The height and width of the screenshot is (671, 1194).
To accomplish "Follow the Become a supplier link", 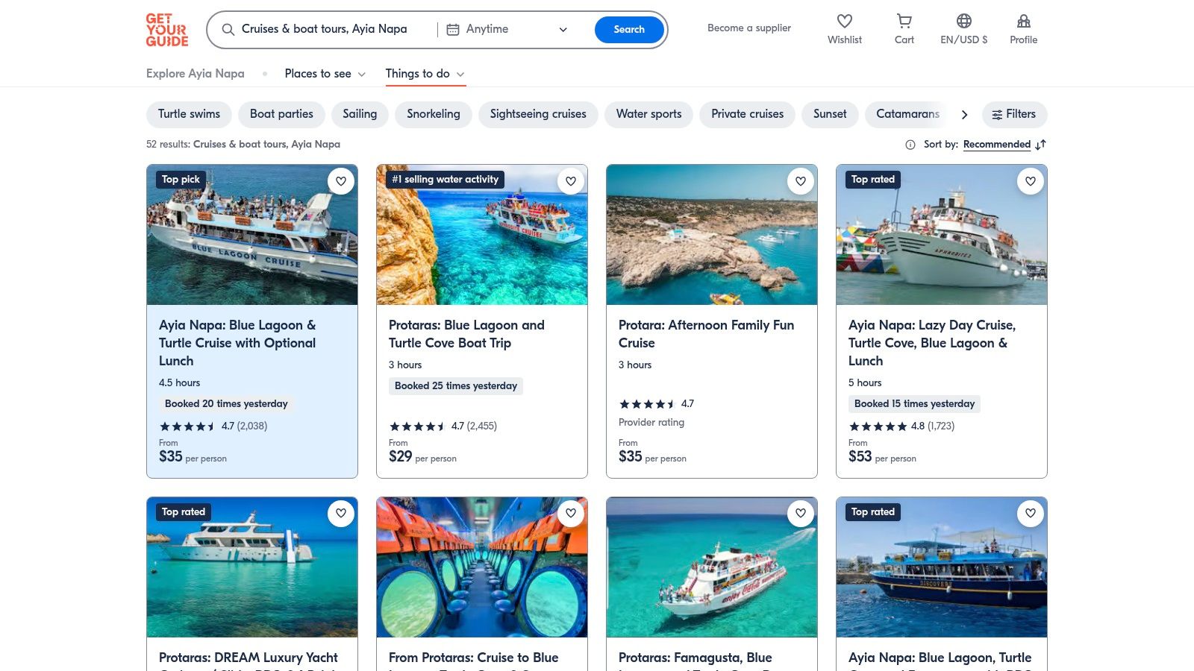I will pos(749,28).
